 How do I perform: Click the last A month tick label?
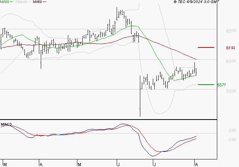196,165
